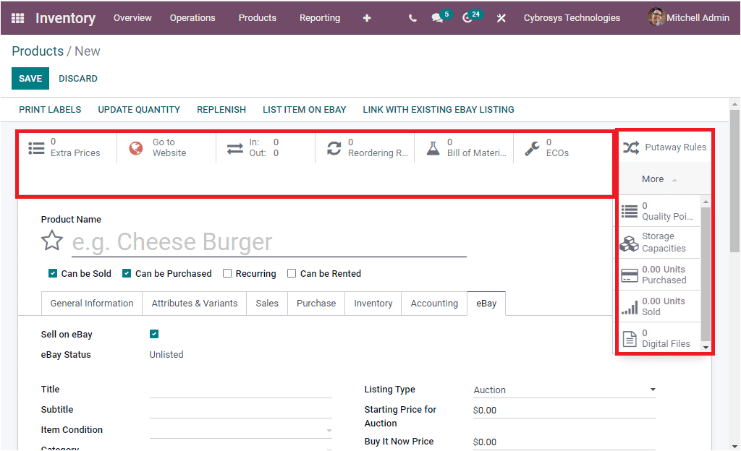Enable the Recurring checkbox

226,273
